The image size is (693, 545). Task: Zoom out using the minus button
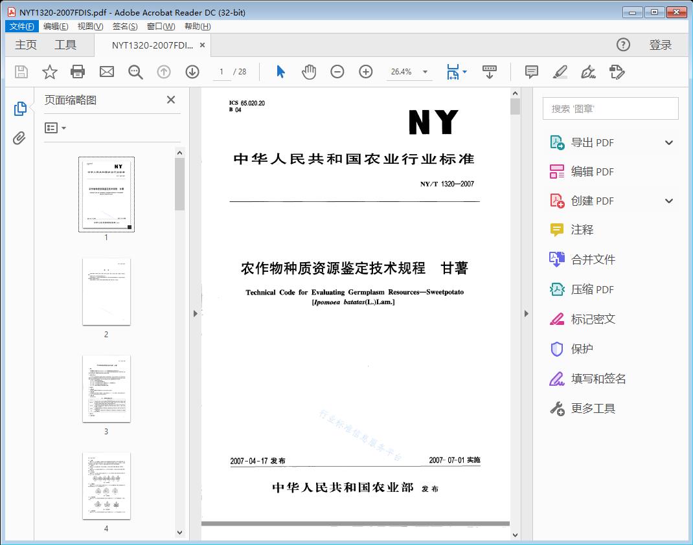337,72
